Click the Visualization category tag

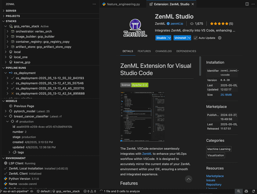216,156
